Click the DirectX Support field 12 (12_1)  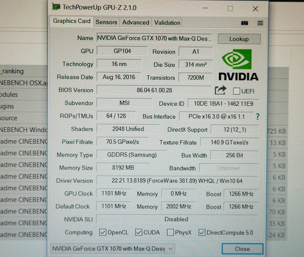click(235, 130)
